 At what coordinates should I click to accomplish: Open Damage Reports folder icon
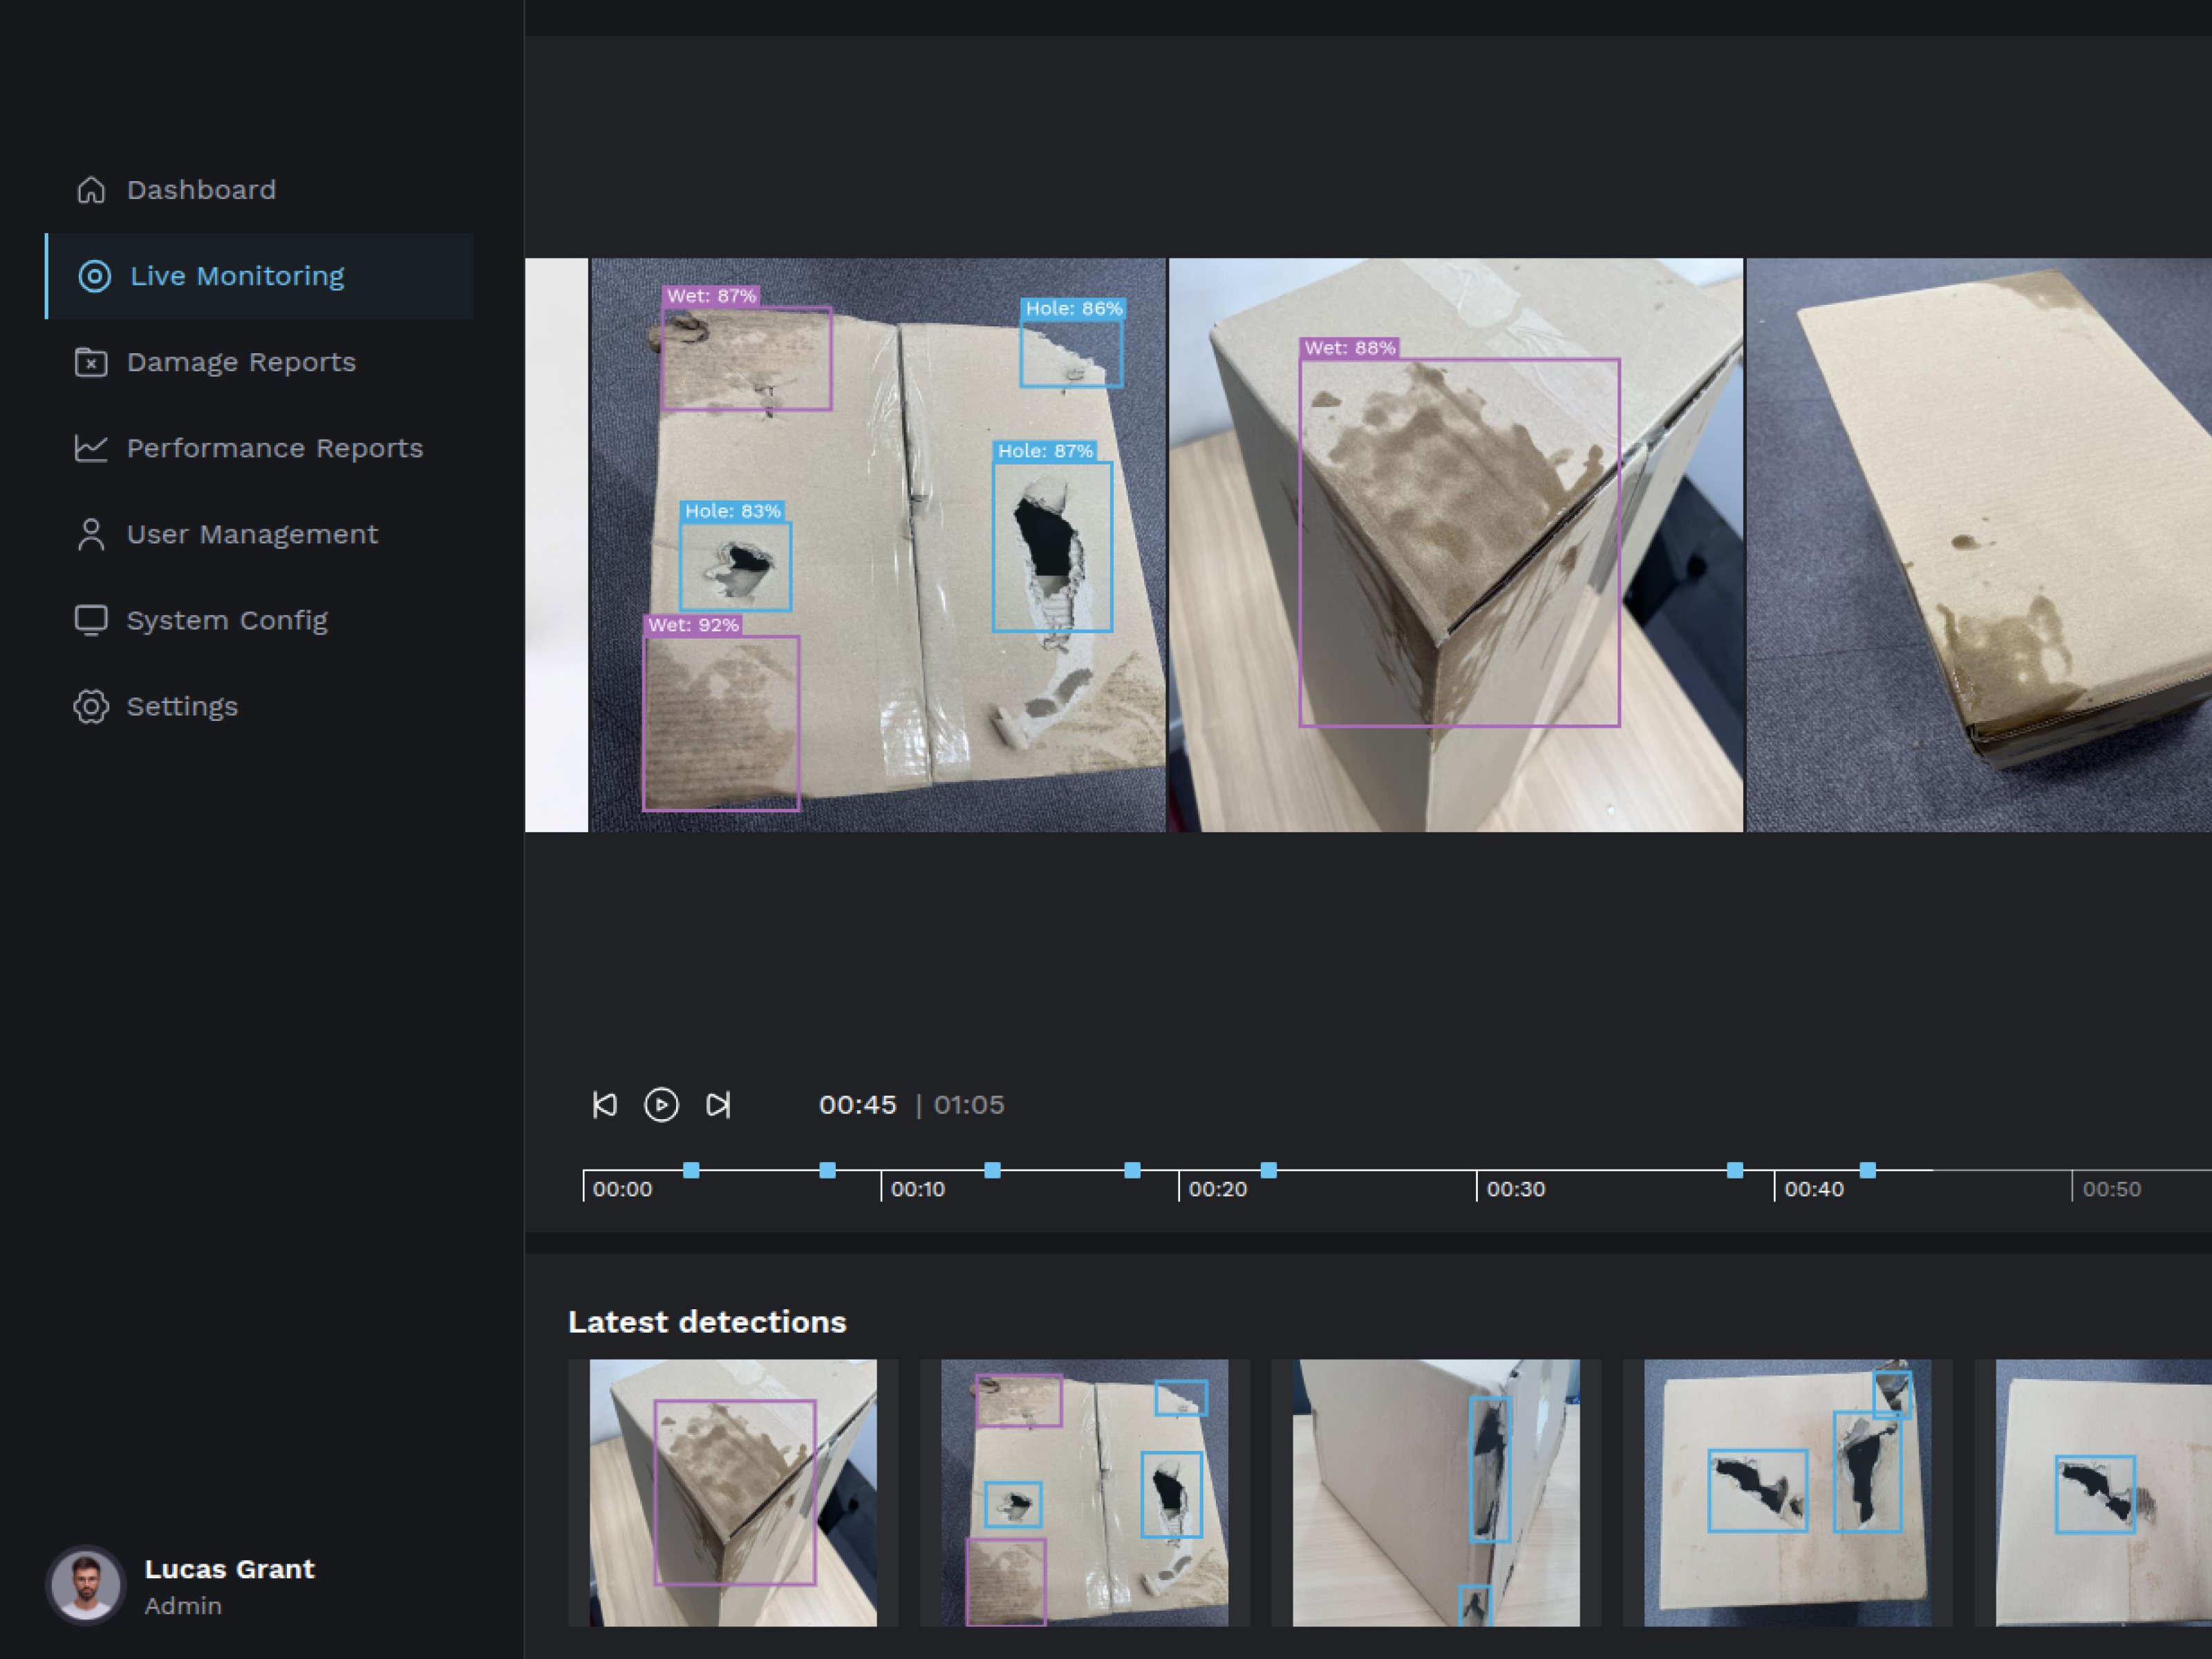(x=91, y=362)
